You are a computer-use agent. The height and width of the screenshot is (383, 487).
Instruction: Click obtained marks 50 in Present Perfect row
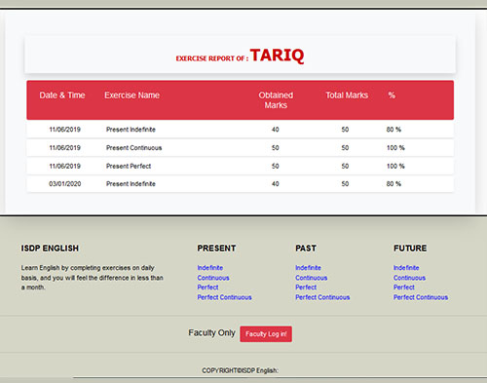(x=276, y=166)
